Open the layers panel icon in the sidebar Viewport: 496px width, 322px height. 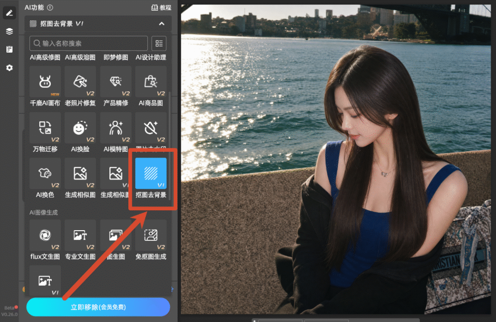[10, 31]
